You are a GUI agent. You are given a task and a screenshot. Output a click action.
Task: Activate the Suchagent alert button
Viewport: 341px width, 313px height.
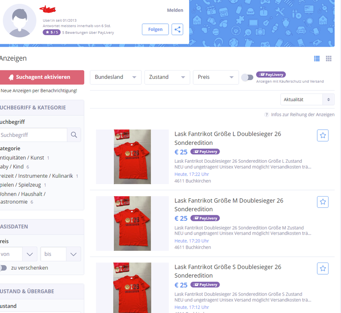42,77
